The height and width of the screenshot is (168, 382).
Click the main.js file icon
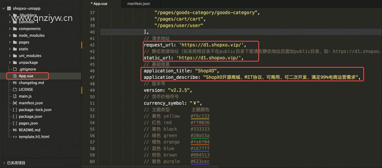point(15,96)
